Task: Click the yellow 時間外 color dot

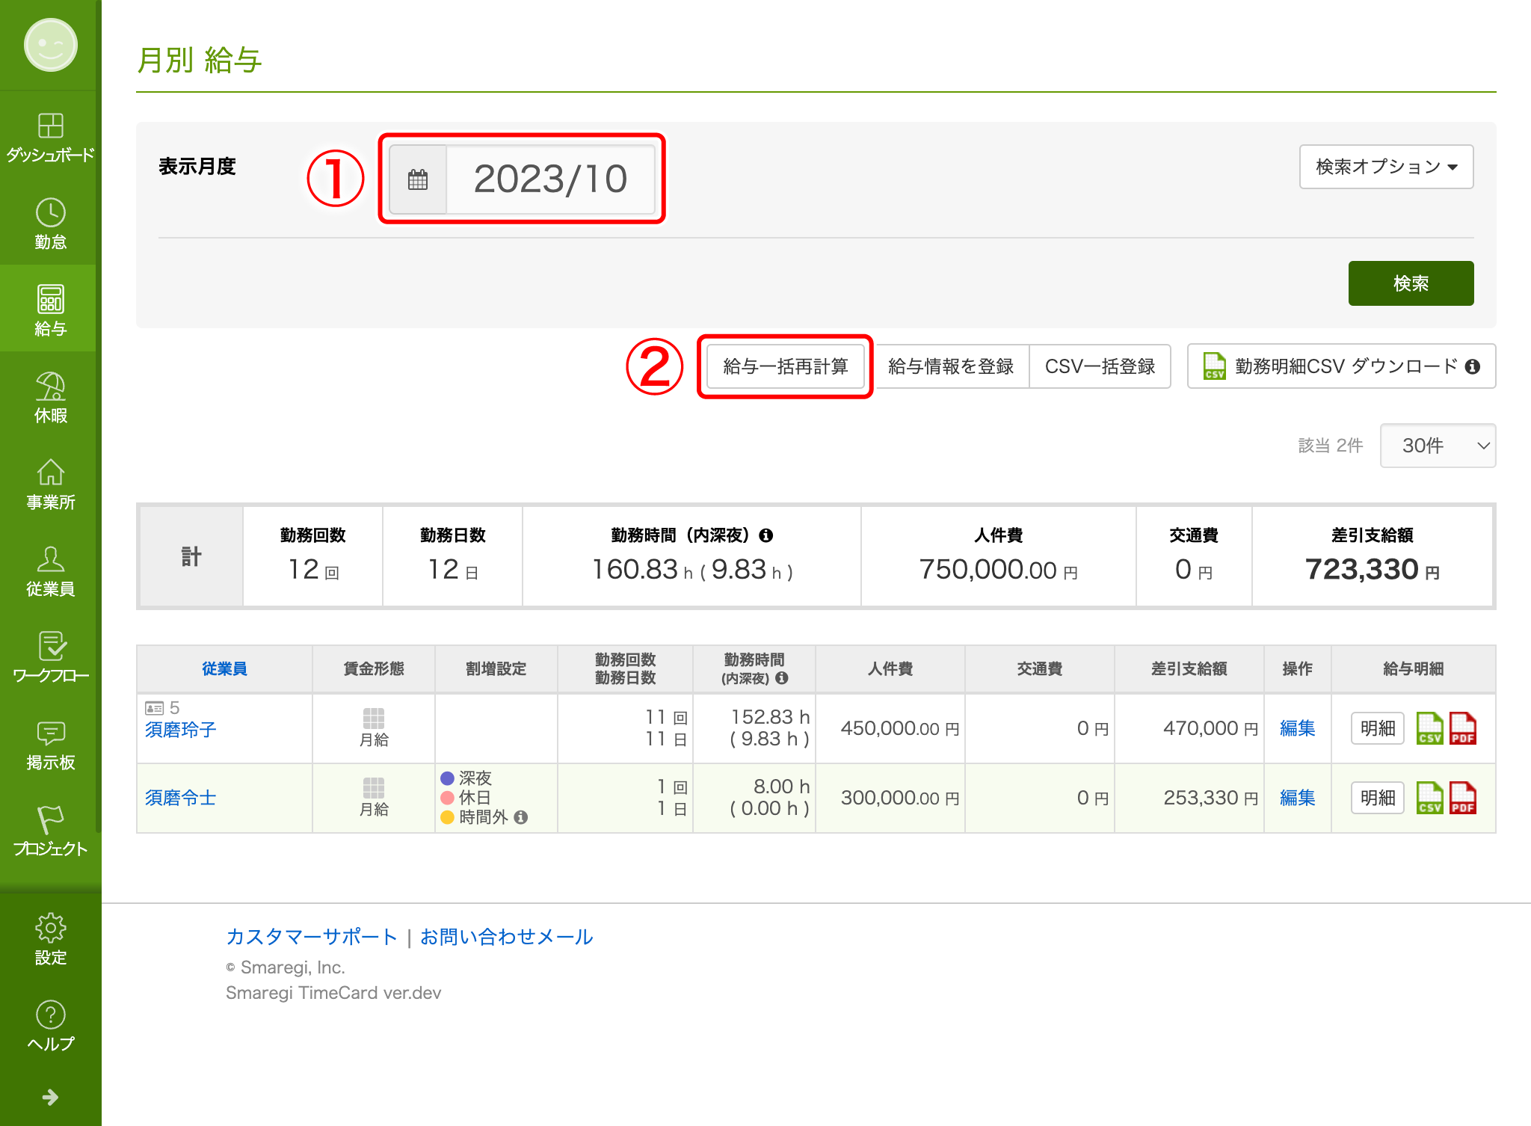Action: coord(448,817)
